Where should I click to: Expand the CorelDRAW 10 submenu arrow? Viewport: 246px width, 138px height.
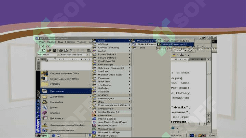(x=129, y=61)
